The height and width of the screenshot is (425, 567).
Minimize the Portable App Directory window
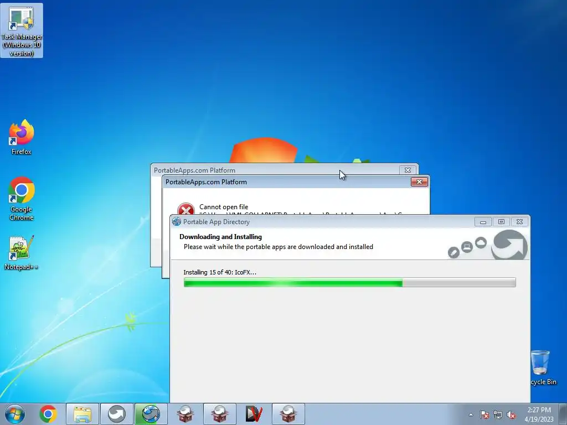click(x=483, y=222)
